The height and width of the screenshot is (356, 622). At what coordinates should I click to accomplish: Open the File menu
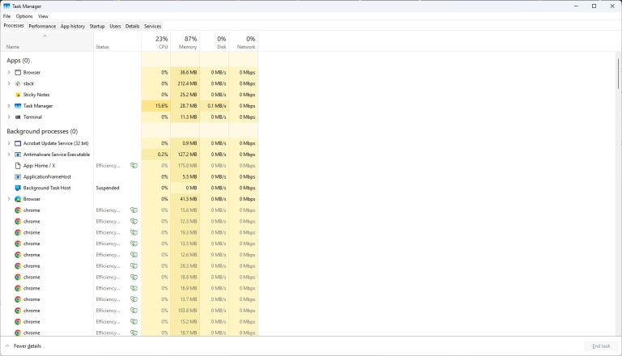click(x=6, y=16)
